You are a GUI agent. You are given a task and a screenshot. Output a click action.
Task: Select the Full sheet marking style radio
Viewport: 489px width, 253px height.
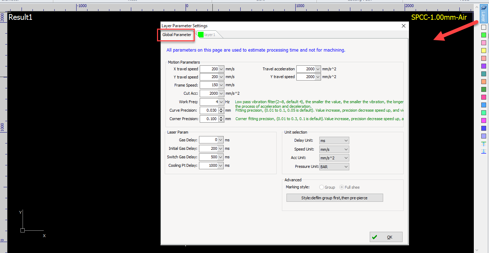(x=342, y=187)
